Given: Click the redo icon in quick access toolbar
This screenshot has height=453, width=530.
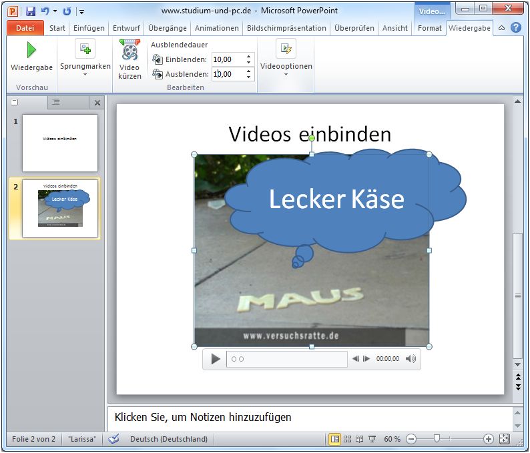Looking at the screenshot, I should pyautogui.click(x=67, y=11).
